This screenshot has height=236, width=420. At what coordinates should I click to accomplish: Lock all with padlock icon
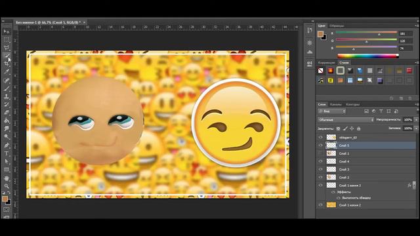359,128
